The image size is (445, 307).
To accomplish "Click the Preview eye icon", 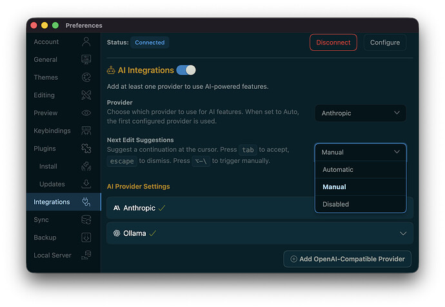I will coord(86,113).
